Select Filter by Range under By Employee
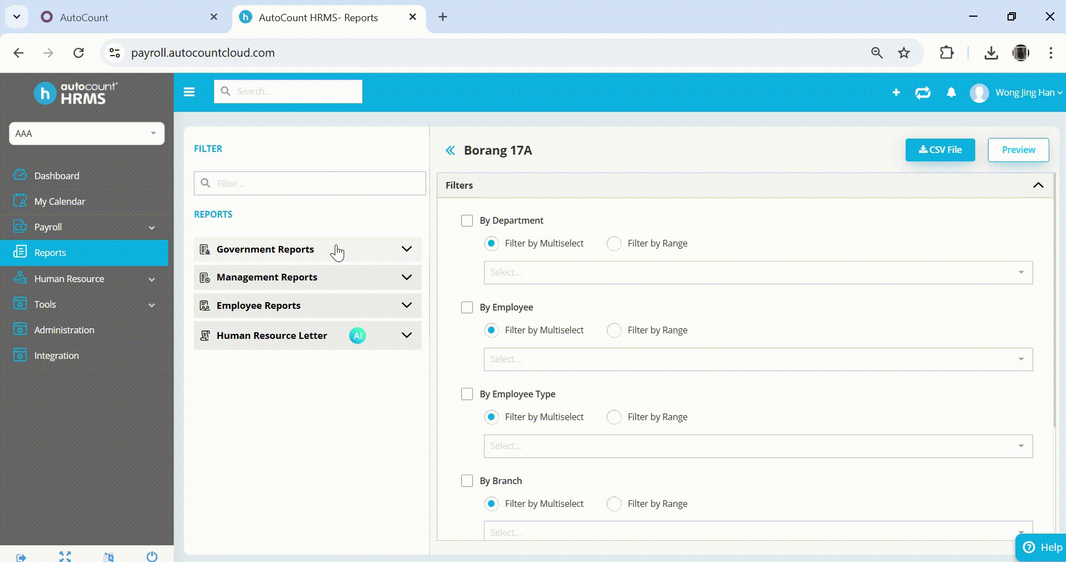Screen dimensions: 1066x562 tap(614, 330)
